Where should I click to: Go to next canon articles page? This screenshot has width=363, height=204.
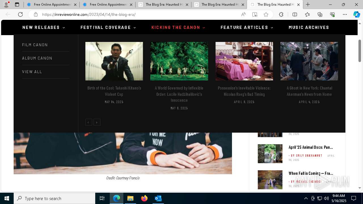pyautogui.click(x=97, y=122)
